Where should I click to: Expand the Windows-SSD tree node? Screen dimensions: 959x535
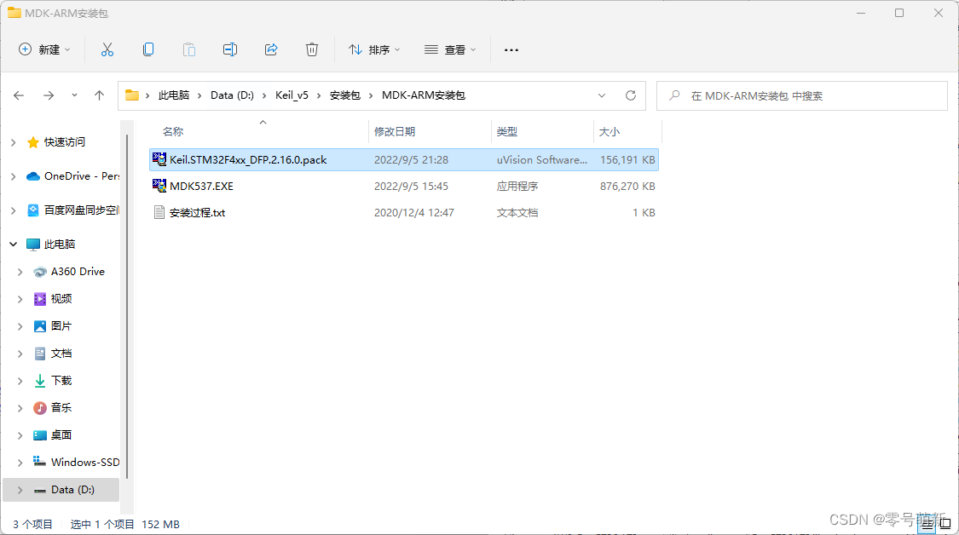pos(20,463)
